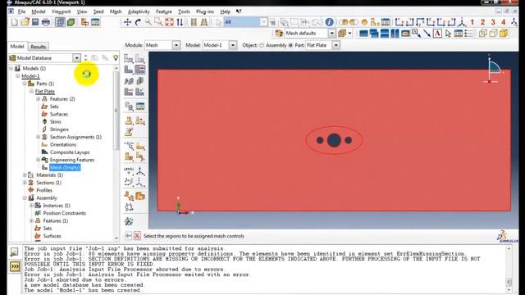
Task: Select the Box Zoom tool
Action: (158, 22)
